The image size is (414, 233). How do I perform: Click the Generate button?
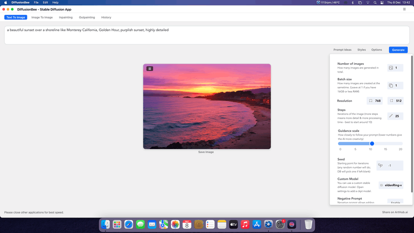coord(398,50)
